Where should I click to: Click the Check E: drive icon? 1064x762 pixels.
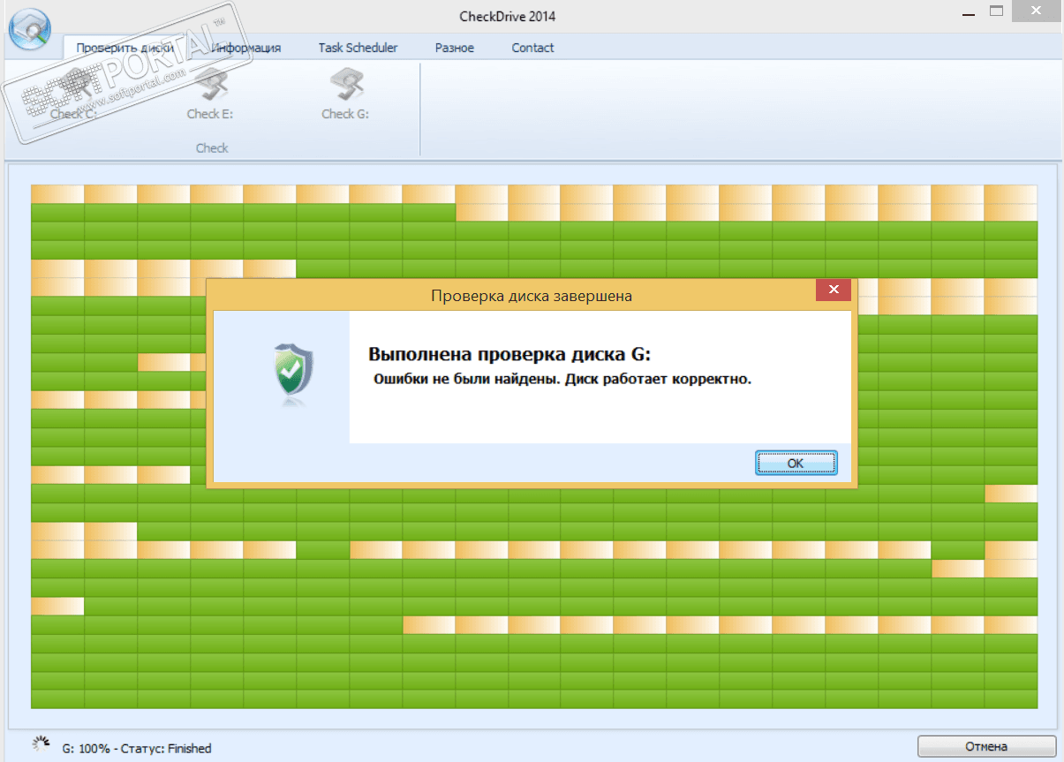[x=210, y=86]
